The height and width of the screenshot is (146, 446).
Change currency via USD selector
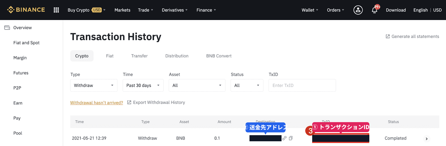tap(437, 10)
